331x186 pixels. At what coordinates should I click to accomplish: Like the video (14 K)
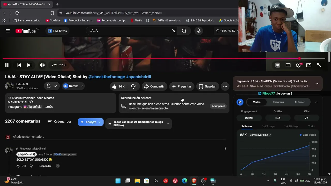[119, 87]
